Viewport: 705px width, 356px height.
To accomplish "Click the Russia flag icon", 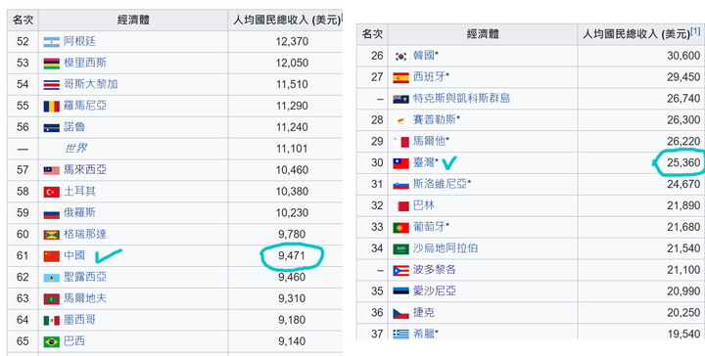I will [x=51, y=213].
